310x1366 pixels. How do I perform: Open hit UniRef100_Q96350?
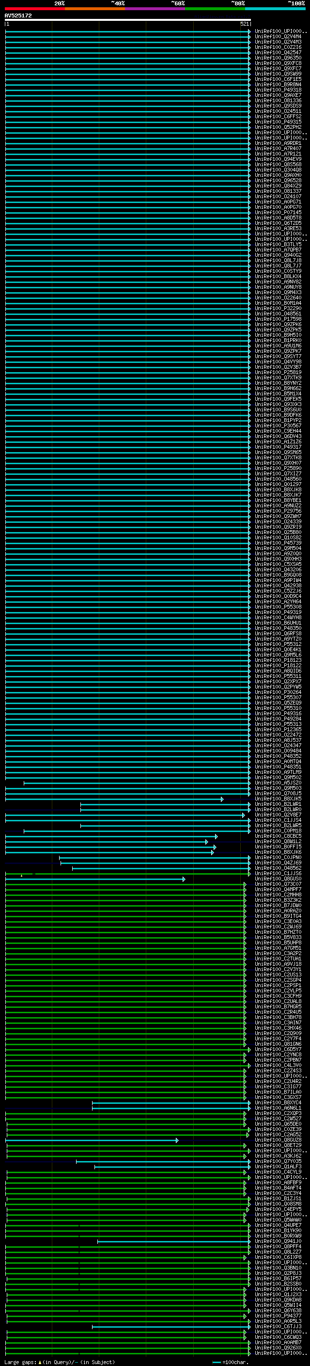pyautogui.click(x=278, y=58)
